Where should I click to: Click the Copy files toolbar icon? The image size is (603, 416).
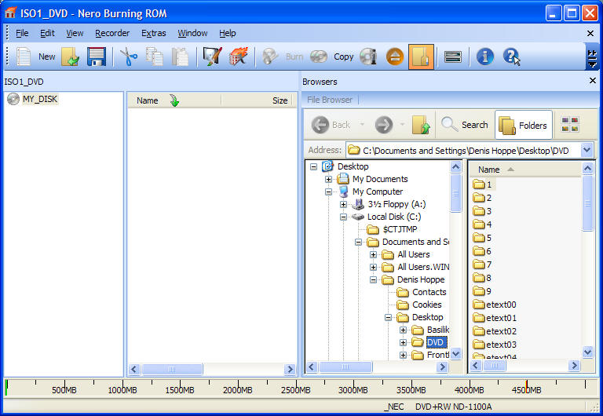155,57
